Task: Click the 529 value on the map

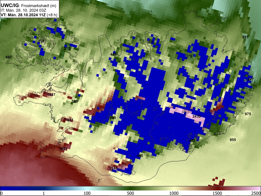Action: [75, 101]
